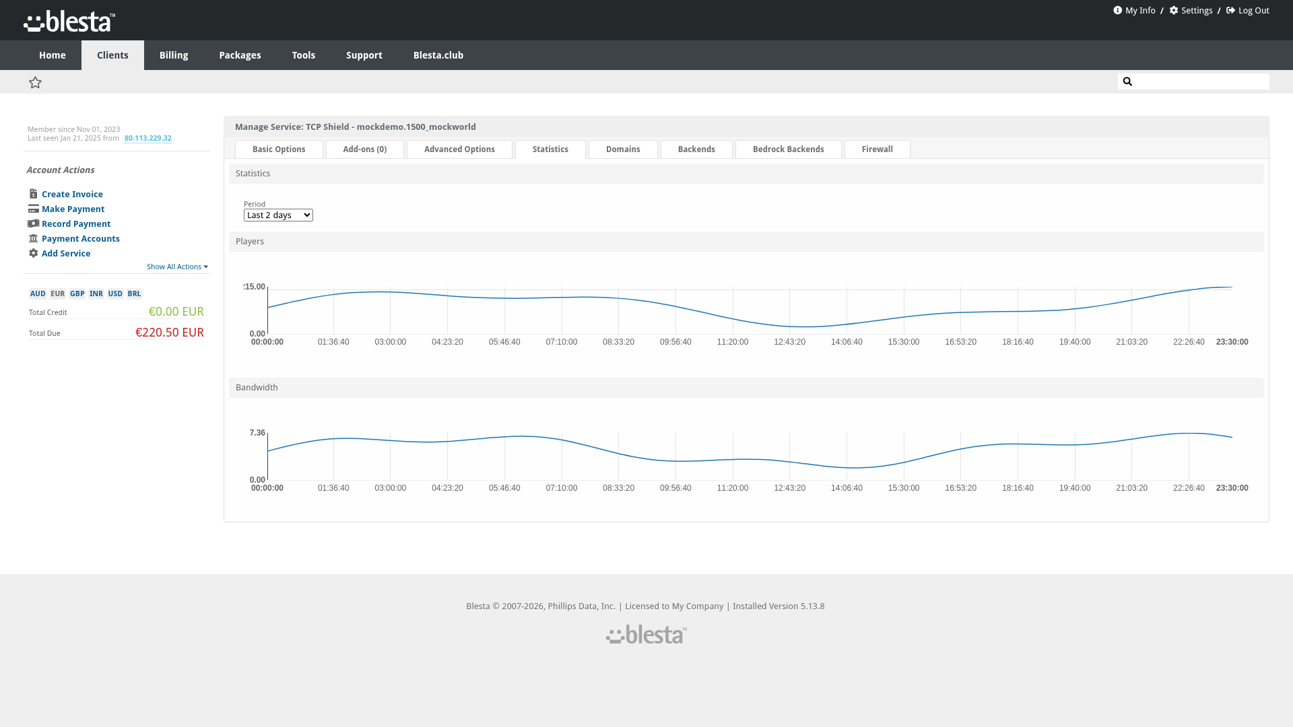Click Installed Version 5.13.8 footer text
This screenshot has height=727, width=1293.
778,607
